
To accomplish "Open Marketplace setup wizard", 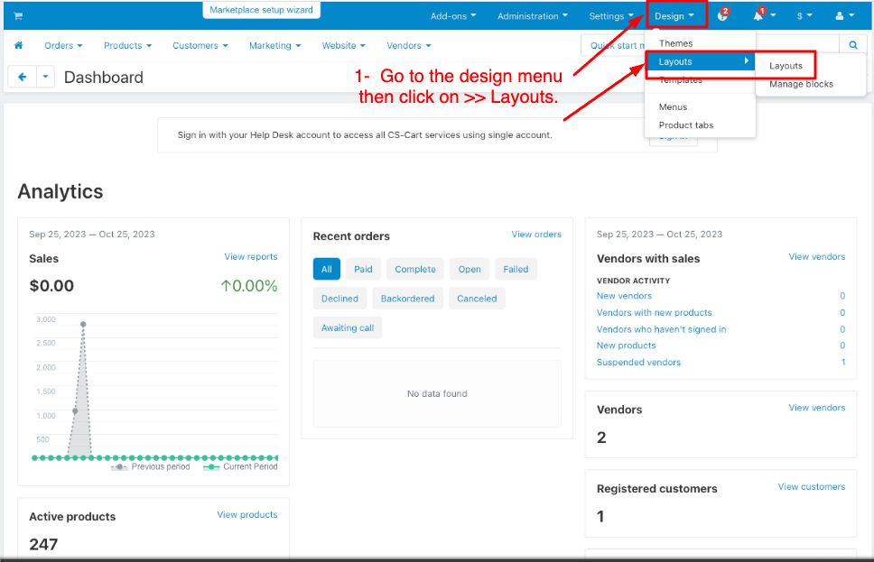I will pyautogui.click(x=262, y=10).
